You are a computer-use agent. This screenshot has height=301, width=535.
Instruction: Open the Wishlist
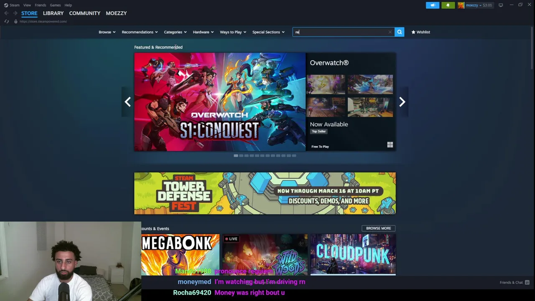pos(420,32)
